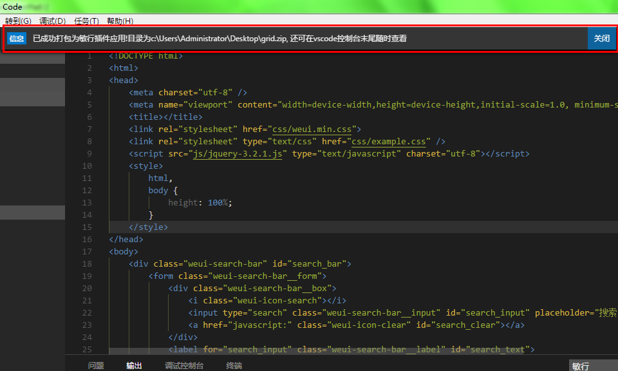Click the <body> opening tag
The height and width of the screenshot is (371, 618).
tap(124, 252)
